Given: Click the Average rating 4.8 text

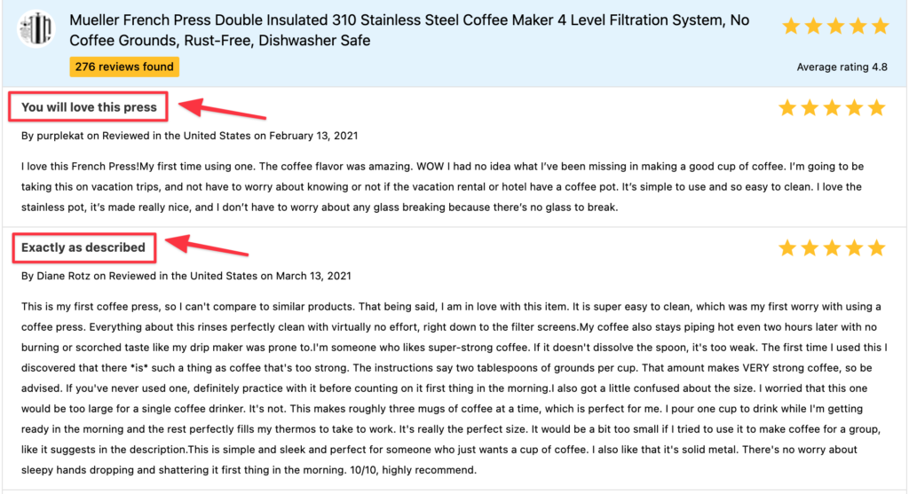Looking at the screenshot, I should [x=842, y=67].
